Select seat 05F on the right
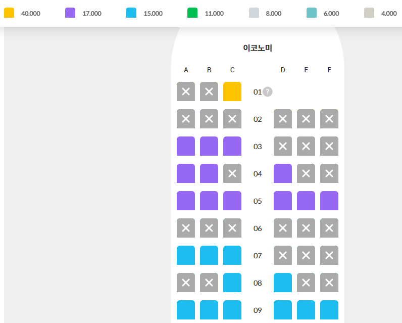 pos(329,201)
